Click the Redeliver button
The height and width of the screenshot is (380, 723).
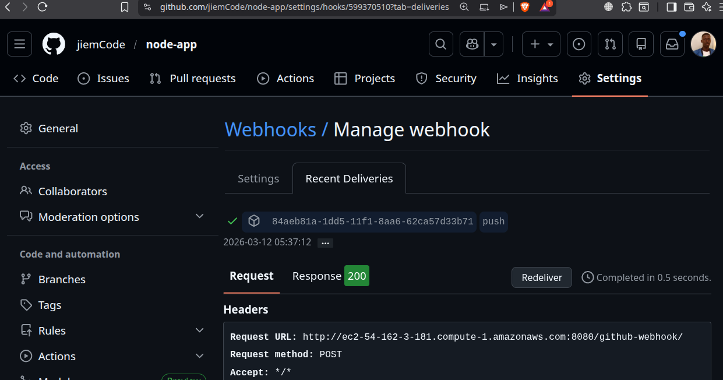pyautogui.click(x=541, y=277)
